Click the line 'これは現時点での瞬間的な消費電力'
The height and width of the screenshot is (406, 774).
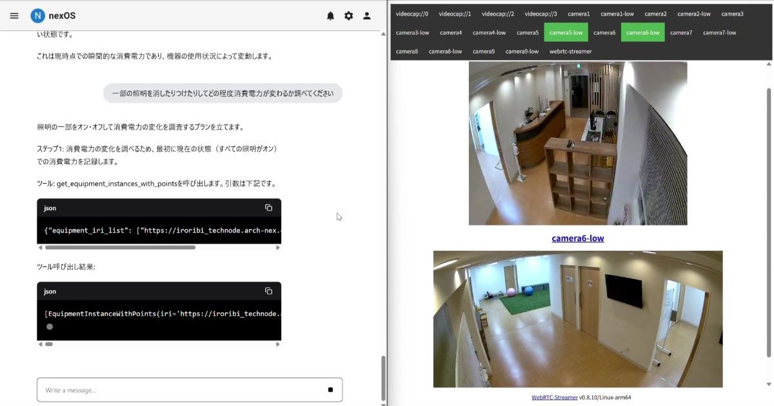pyautogui.click(x=155, y=56)
